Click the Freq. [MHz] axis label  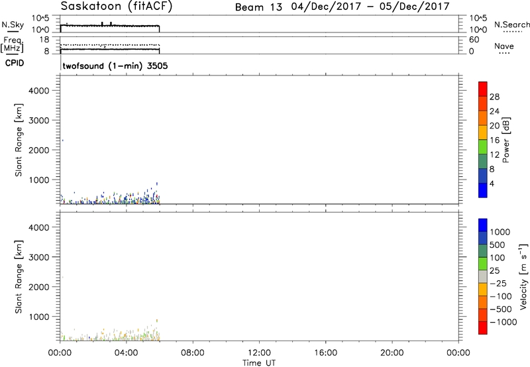pyautogui.click(x=12, y=44)
